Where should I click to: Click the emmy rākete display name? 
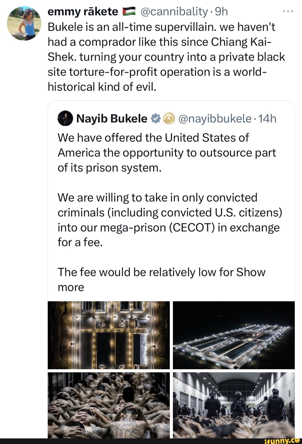[83, 12]
